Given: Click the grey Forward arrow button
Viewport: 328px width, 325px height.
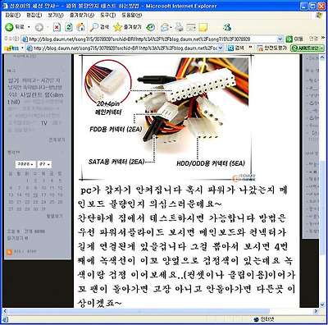Looking at the screenshot, I should [39, 27].
